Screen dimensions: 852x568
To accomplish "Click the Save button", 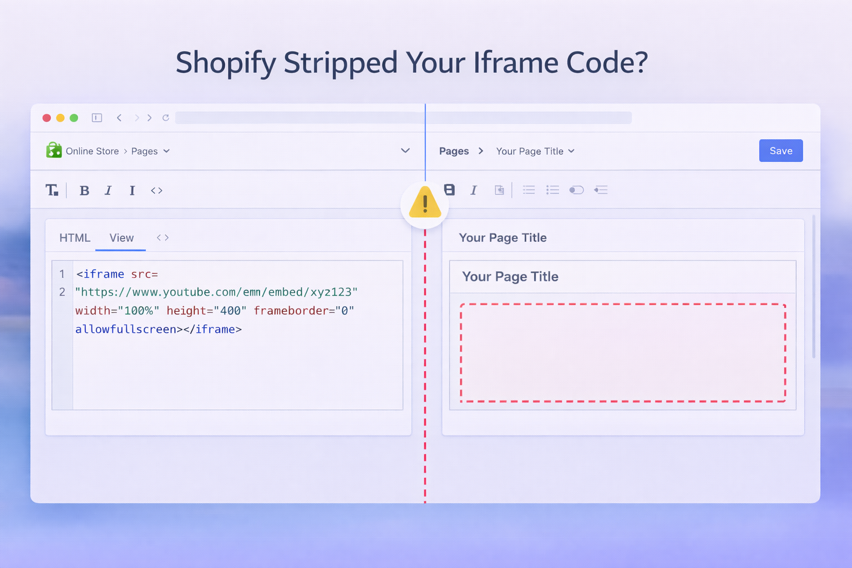I will point(780,150).
